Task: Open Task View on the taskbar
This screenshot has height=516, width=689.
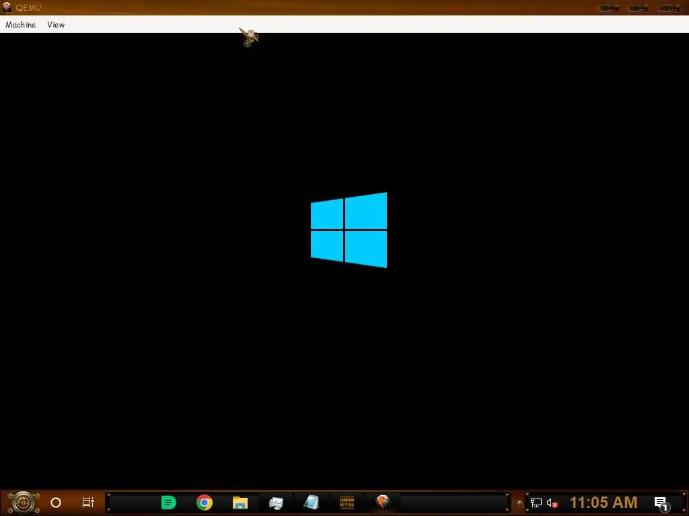Action: (x=88, y=503)
